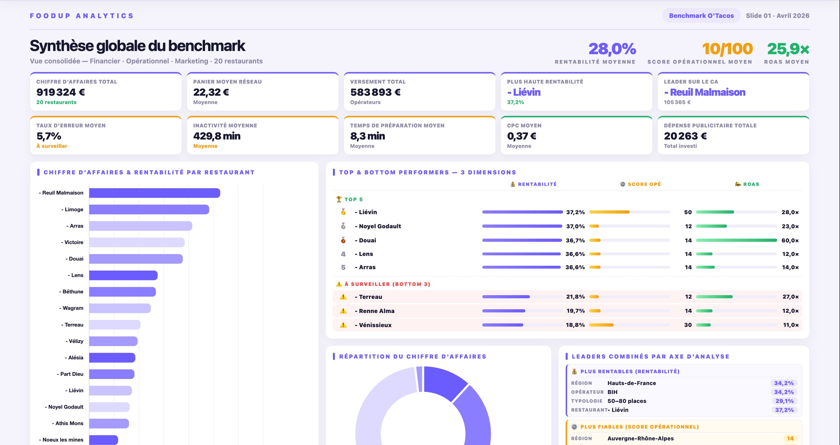Click the gear icon beside Plus fiables
840x445 pixels.
pos(574,427)
